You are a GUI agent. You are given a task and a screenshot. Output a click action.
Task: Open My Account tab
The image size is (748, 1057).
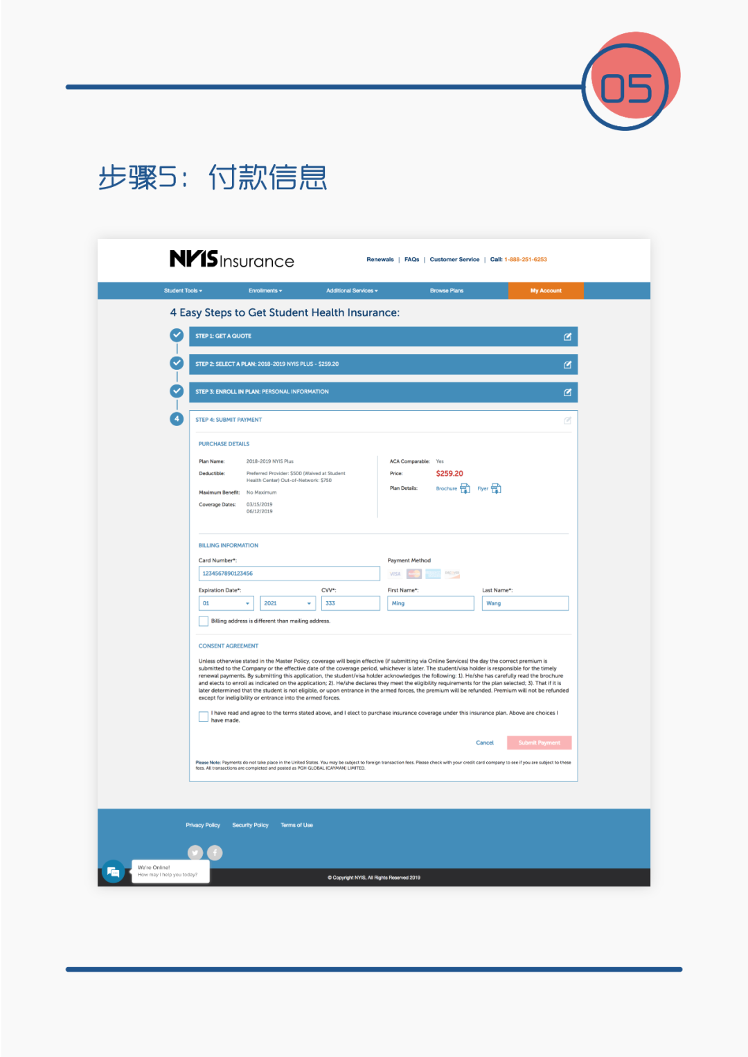(x=546, y=291)
